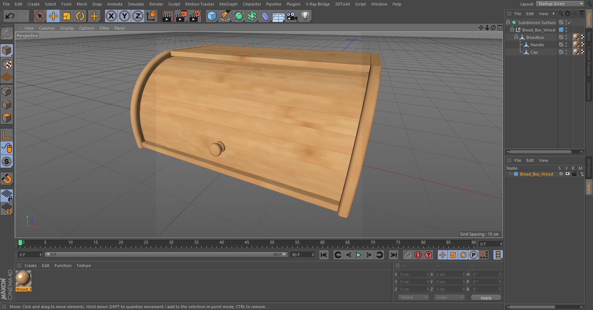Image resolution: width=593 pixels, height=310 pixels.
Task: Open the Scale mode dropdown
Action: [449, 297]
